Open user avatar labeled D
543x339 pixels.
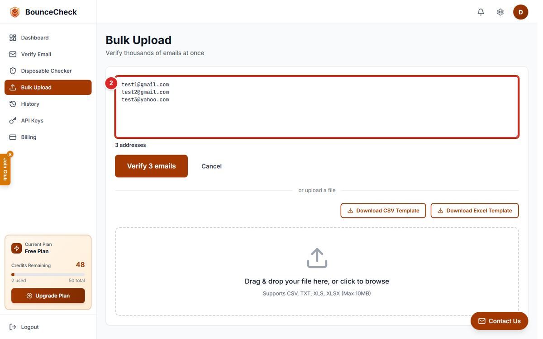tap(520, 12)
